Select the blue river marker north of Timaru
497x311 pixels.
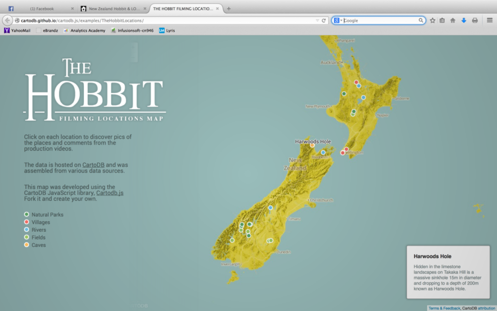(270, 208)
